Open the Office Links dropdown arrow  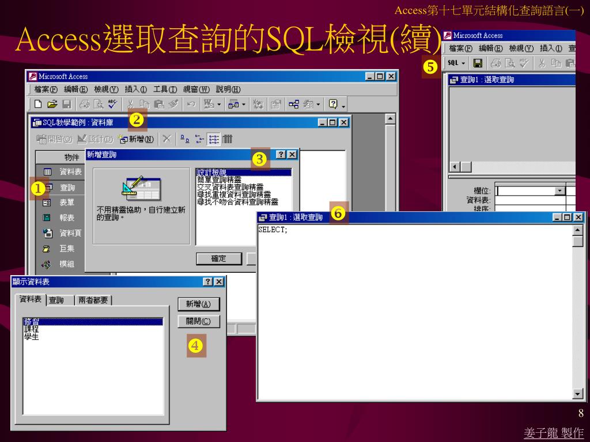click(x=219, y=105)
